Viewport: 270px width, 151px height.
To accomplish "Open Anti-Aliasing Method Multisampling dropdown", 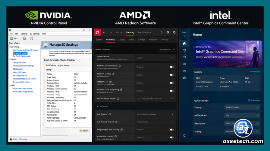I will click(155, 122).
